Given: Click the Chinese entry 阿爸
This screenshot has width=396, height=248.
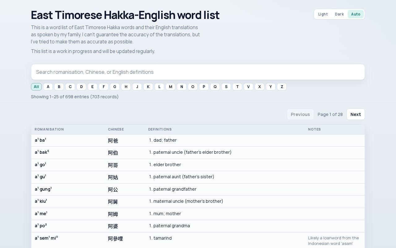Looking at the screenshot, I should 113,141.
